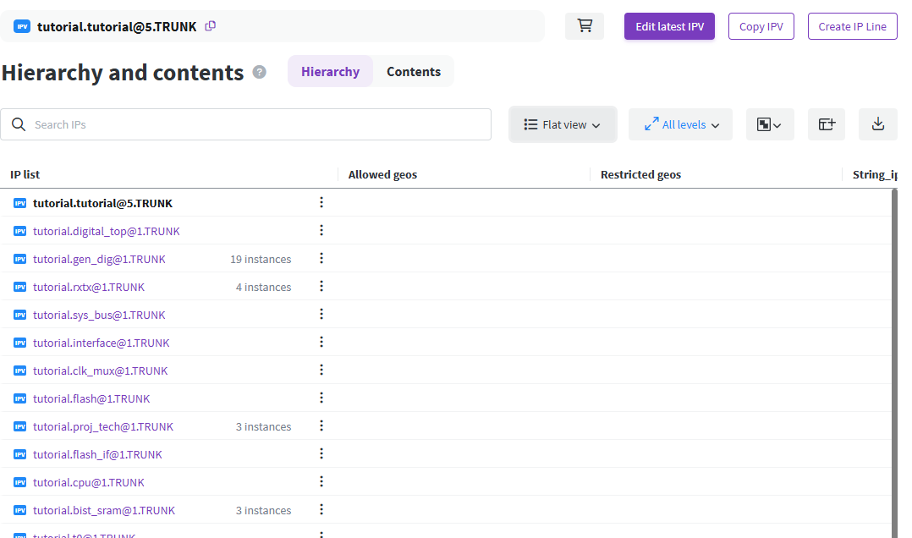The image size is (912, 538).
Task: Copy the tutorial.tutorial@5.TRUNK name icon
Action: (211, 26)
